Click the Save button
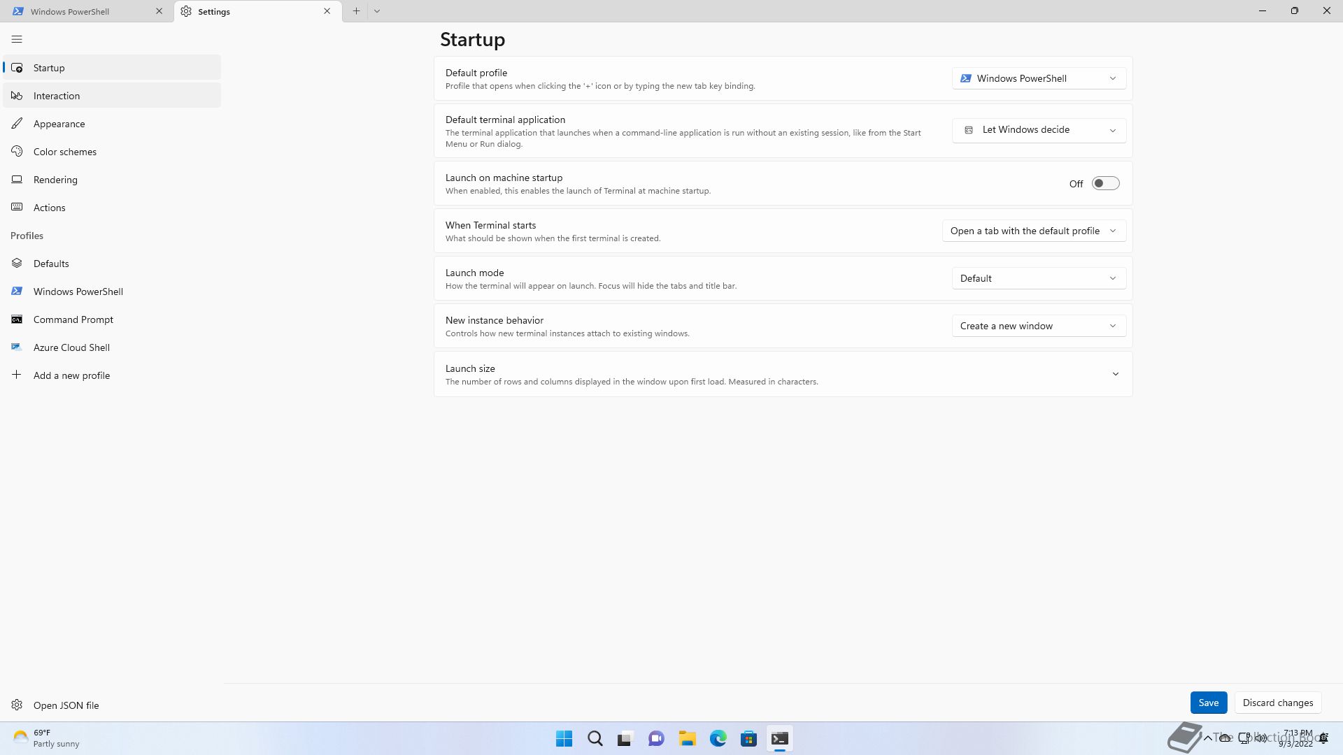The width and height of the screenshot is (1343, 755). [x=1208, y=703]
